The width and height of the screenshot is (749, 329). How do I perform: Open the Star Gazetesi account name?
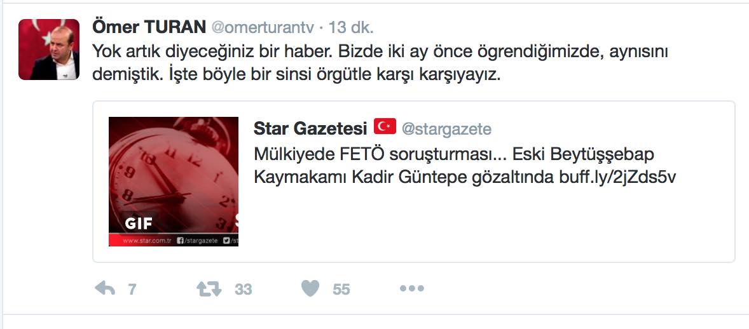pyautogui.click(x=310, y=128)
